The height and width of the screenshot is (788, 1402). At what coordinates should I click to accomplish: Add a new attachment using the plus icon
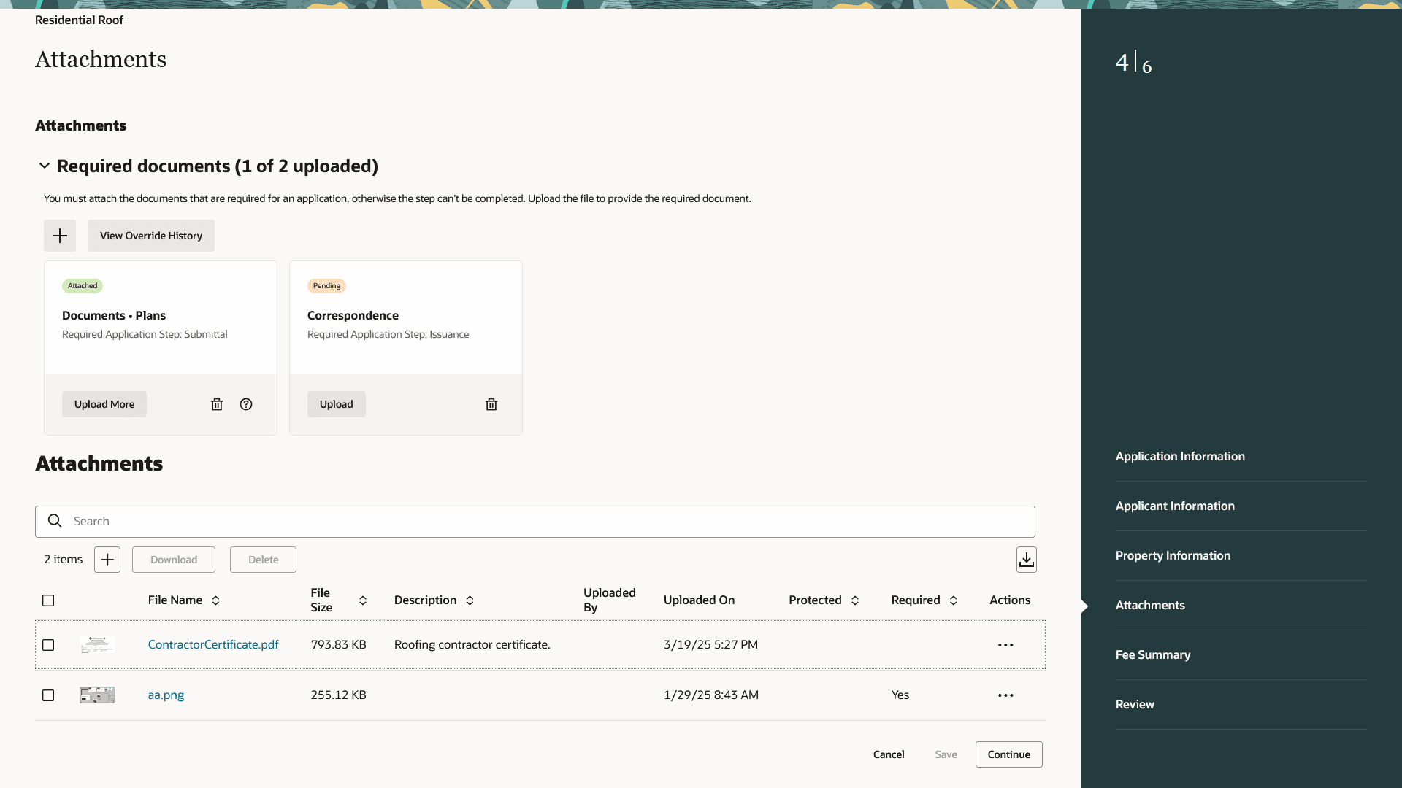coord(107,559)
